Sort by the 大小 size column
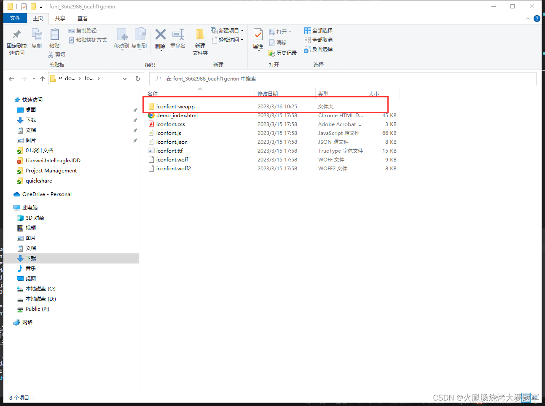Screen dimensions: 545x406 (x=374, y=94)
